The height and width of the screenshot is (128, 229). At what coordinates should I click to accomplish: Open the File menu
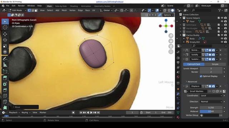(8, 6)
